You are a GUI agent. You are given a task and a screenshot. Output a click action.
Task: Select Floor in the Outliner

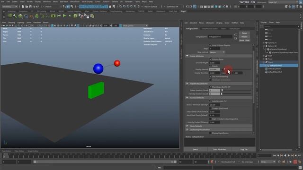tap(270, 59)
